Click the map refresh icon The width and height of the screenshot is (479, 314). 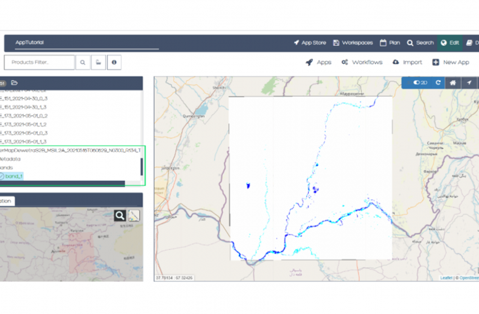coord(438,83)
